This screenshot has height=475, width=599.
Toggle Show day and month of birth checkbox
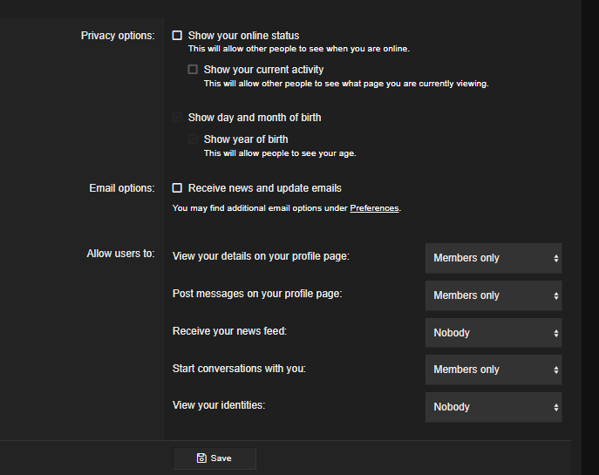(178, 118)
